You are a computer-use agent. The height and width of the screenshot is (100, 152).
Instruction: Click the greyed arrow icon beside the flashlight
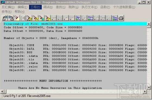tap(23, 18)
